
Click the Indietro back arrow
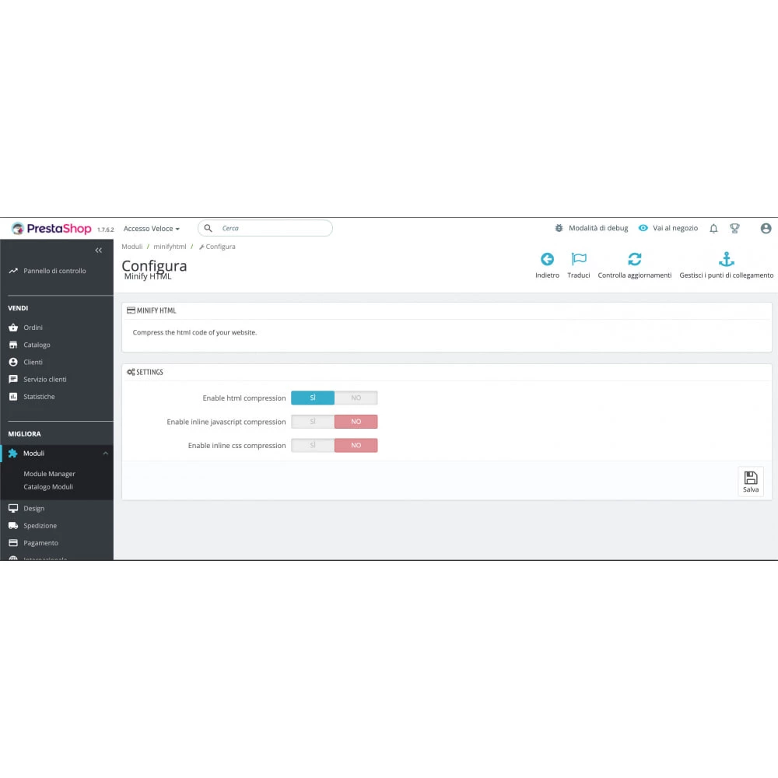pyautogui.click(x=547, y=265)
